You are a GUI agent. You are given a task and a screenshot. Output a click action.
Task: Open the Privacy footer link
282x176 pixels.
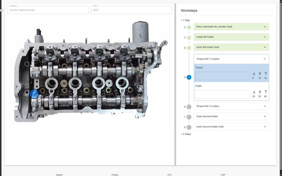tap(115, 175)
